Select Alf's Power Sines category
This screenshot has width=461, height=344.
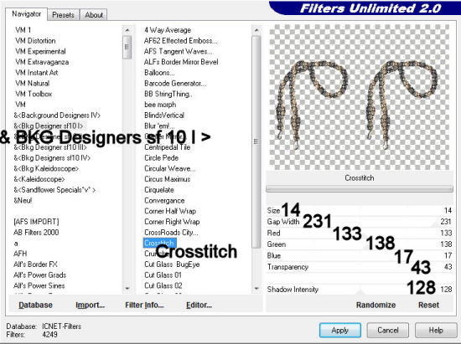point(39,285)
